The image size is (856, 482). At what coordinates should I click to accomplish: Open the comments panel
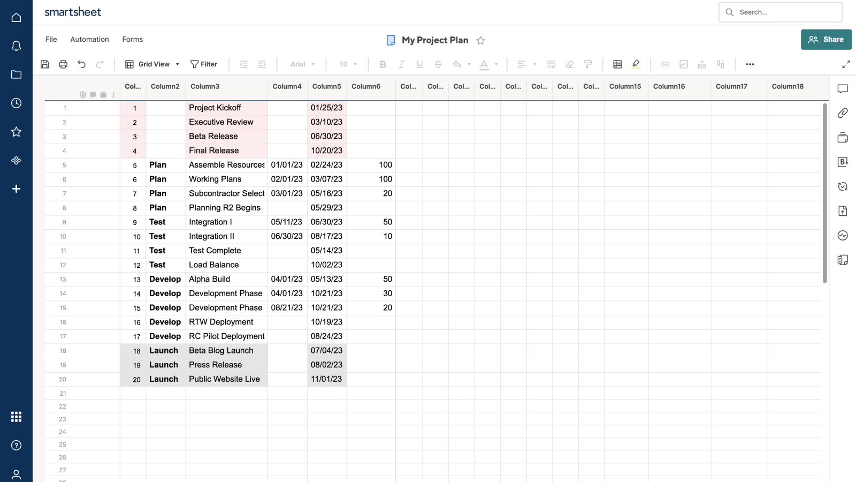pyautogui.click(x=843, y=89)
